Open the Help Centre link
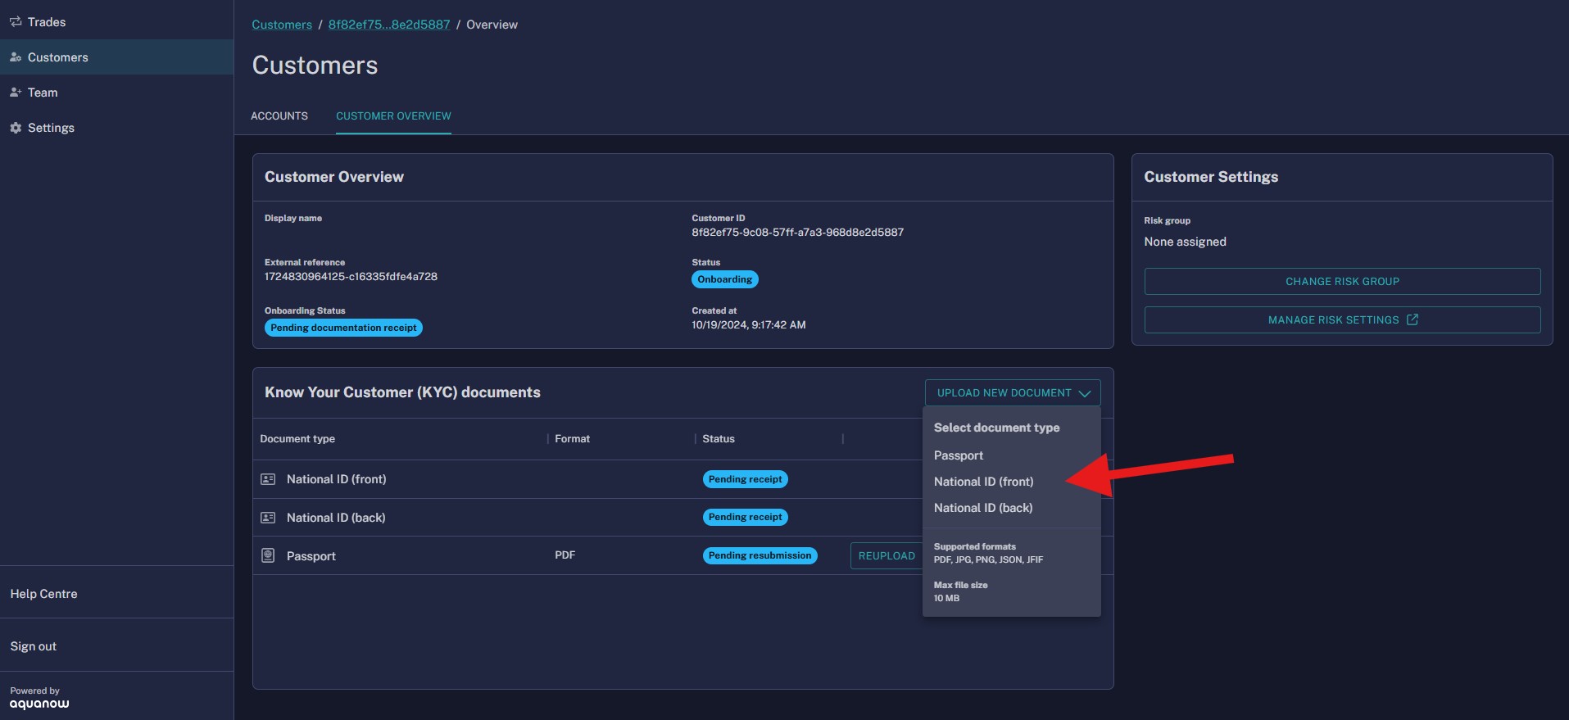Image resolution: width=1569 pixels, height=720 pixels. click(43, 594)
